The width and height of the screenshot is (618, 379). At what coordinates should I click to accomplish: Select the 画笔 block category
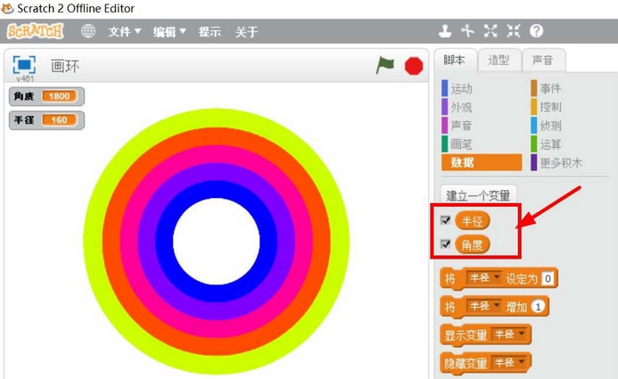[x=461, y=144]
